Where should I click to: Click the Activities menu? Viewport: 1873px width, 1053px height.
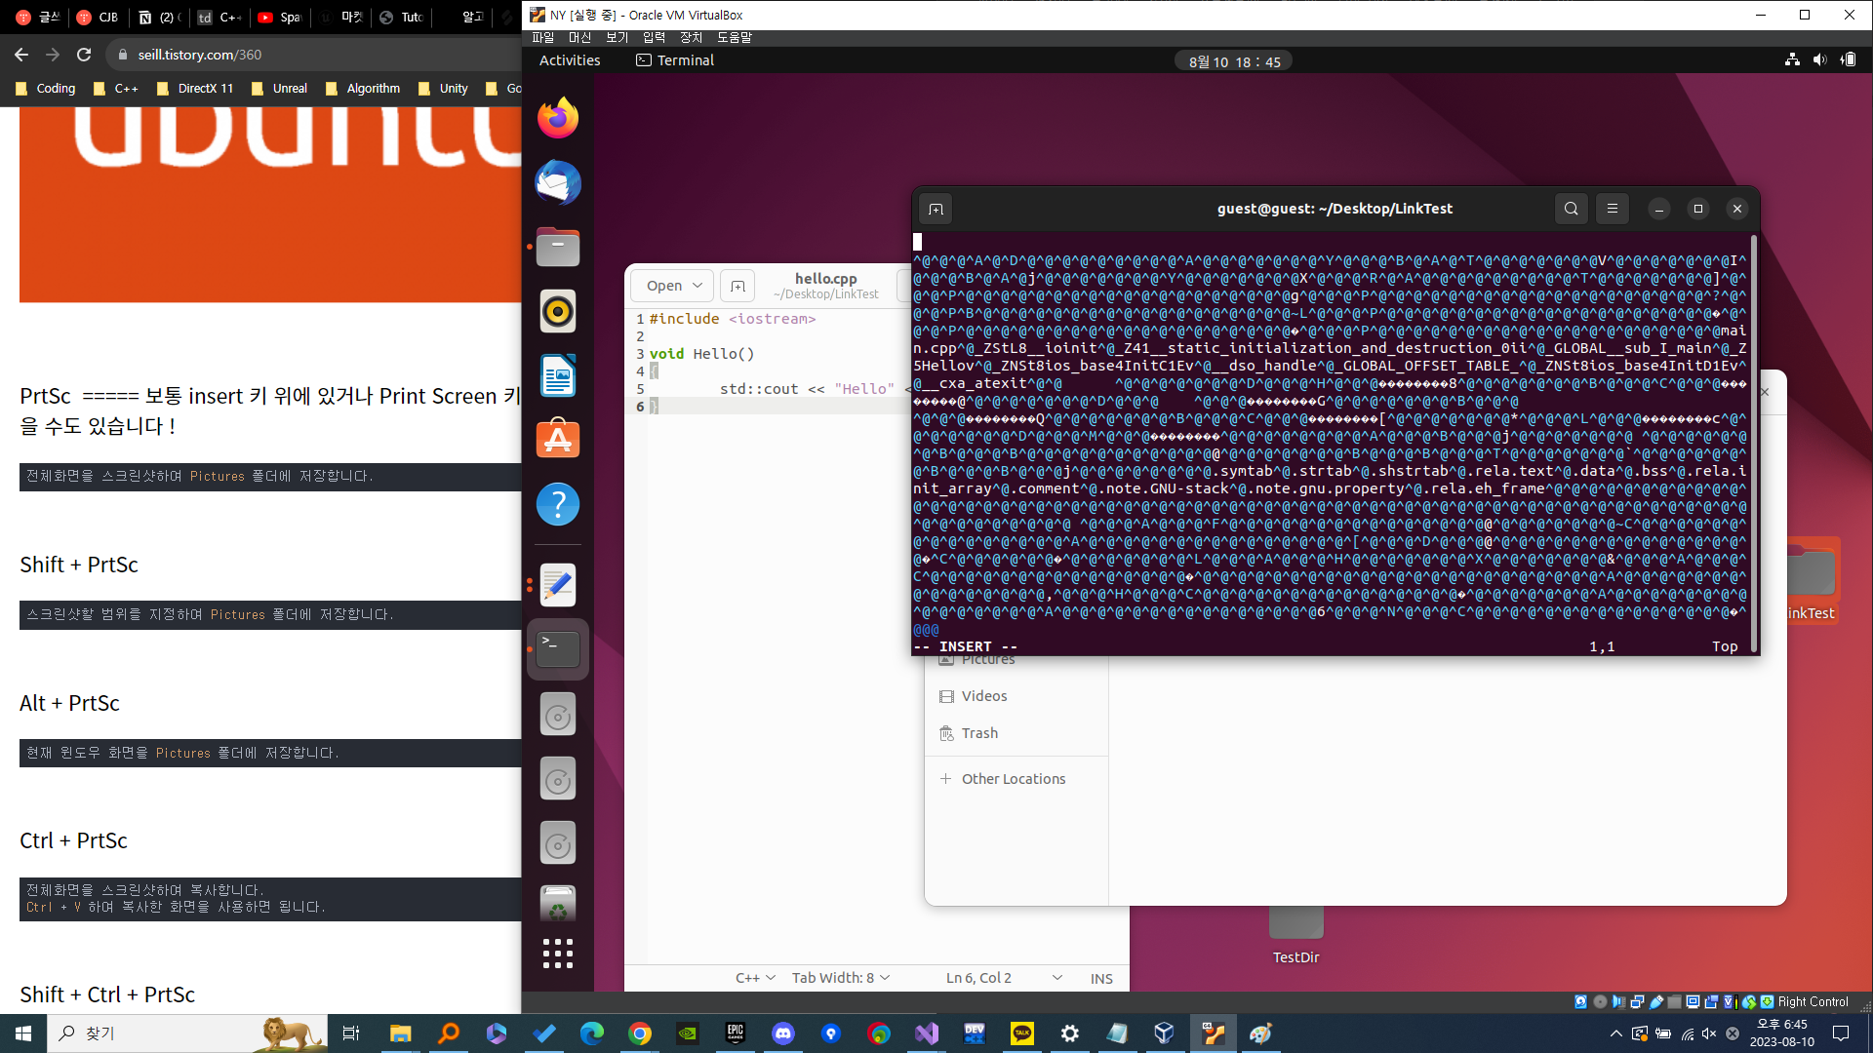(x=570, y=60)
